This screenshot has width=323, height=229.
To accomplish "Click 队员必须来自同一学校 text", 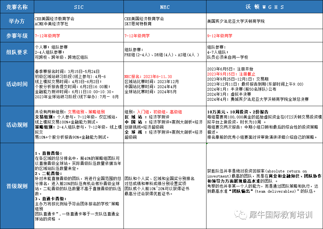I will point(228,57).
